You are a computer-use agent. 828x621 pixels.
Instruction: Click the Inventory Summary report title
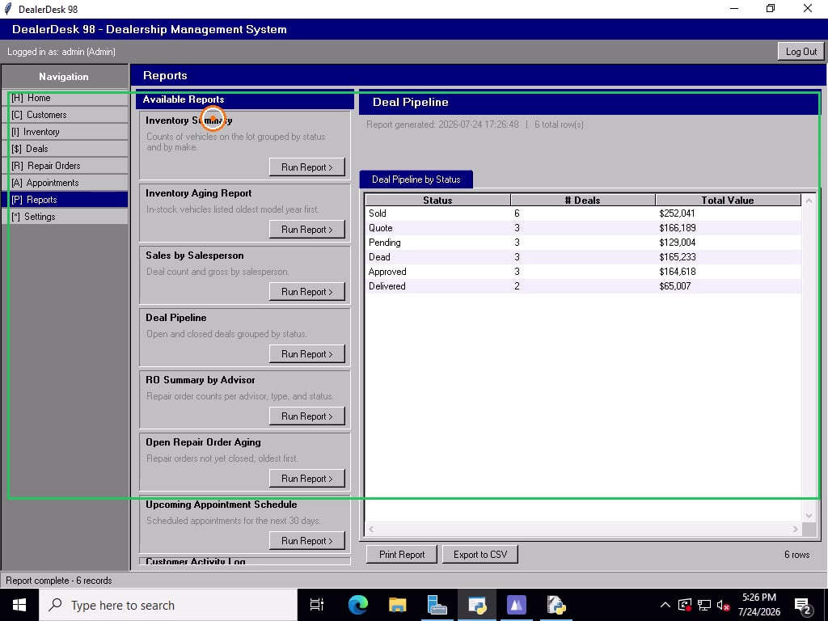(x=189, y=120)
